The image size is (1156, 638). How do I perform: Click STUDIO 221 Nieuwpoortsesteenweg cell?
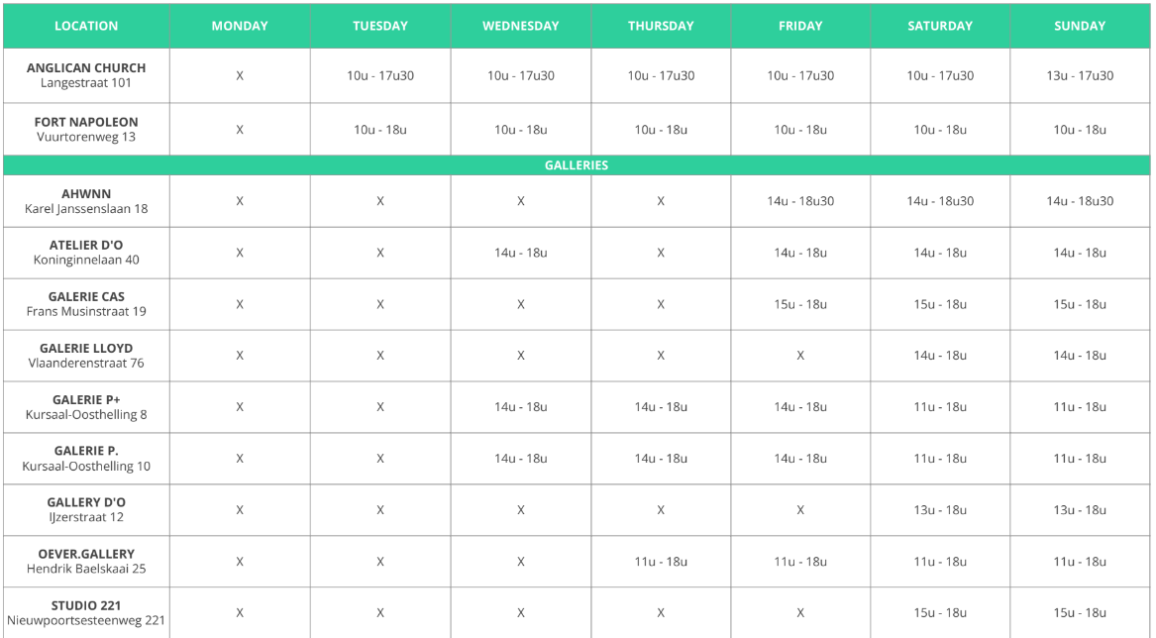click(86, 613)
